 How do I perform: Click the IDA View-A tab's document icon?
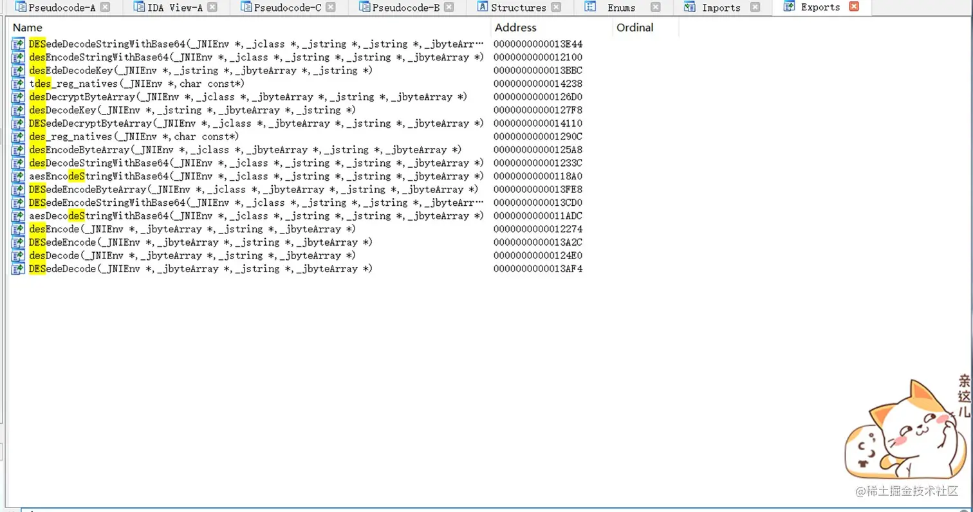[138, 7]
